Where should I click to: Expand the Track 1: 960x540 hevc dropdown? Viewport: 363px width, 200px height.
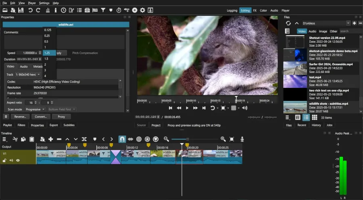coord(28,75)
